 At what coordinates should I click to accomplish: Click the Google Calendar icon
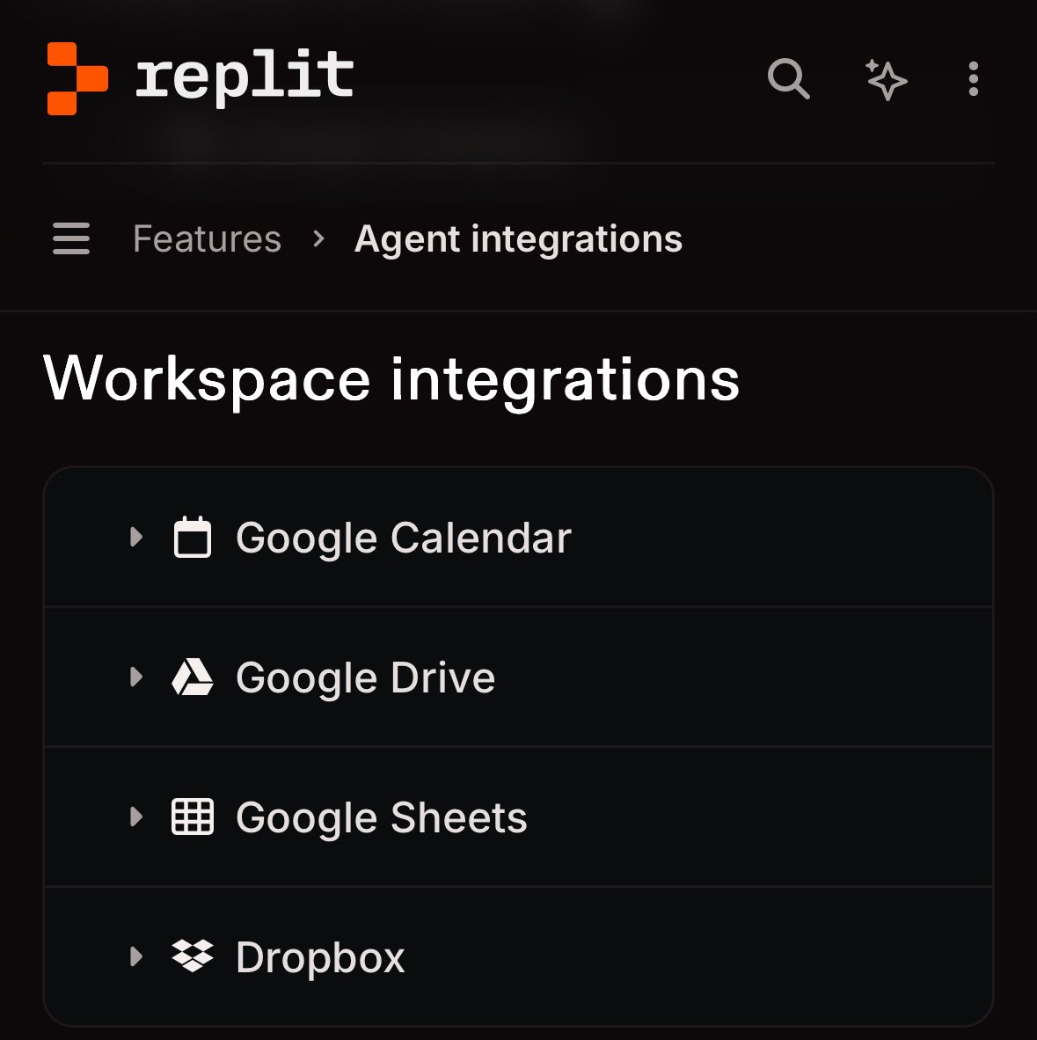pos(194,538)
